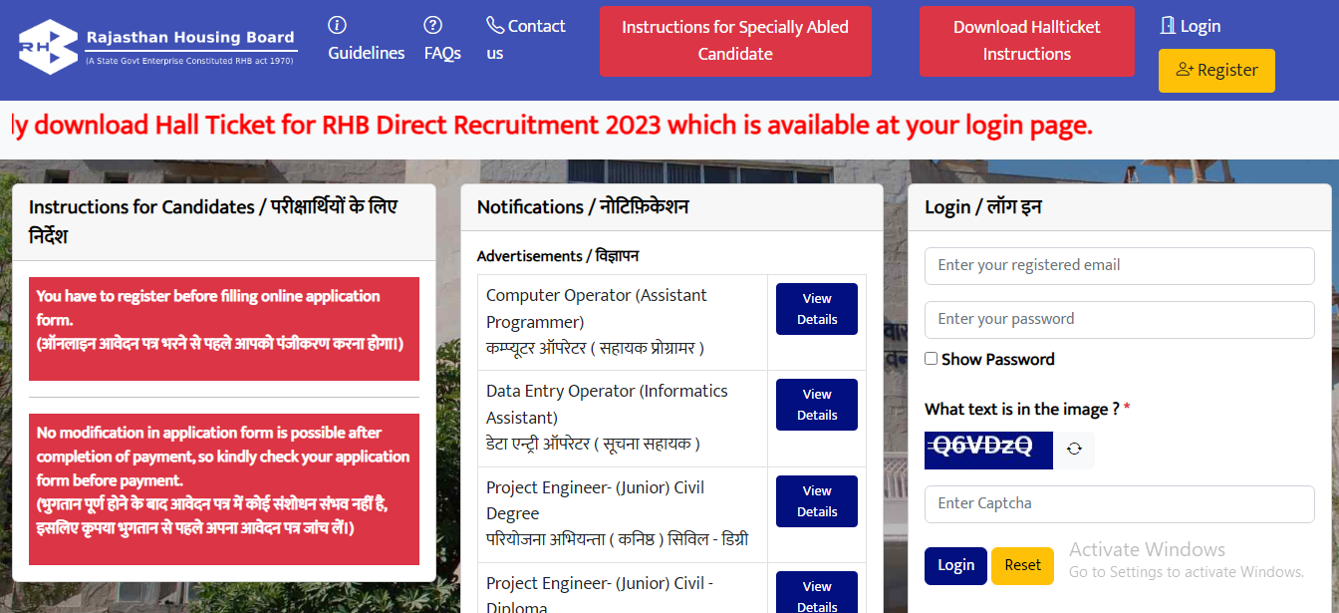Click the scrolling Hall Ticket announcement text

(552, 126)
